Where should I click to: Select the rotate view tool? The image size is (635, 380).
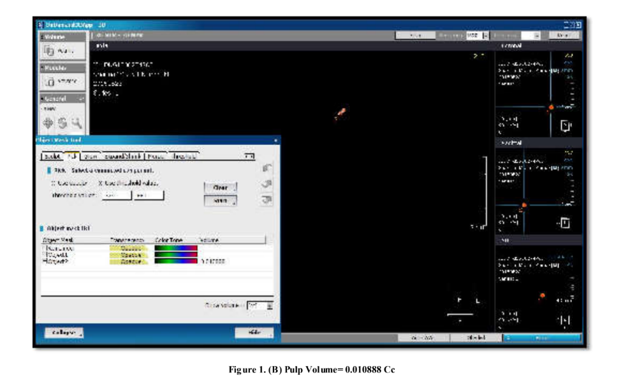pyautogui.click(x=62, y=123)
